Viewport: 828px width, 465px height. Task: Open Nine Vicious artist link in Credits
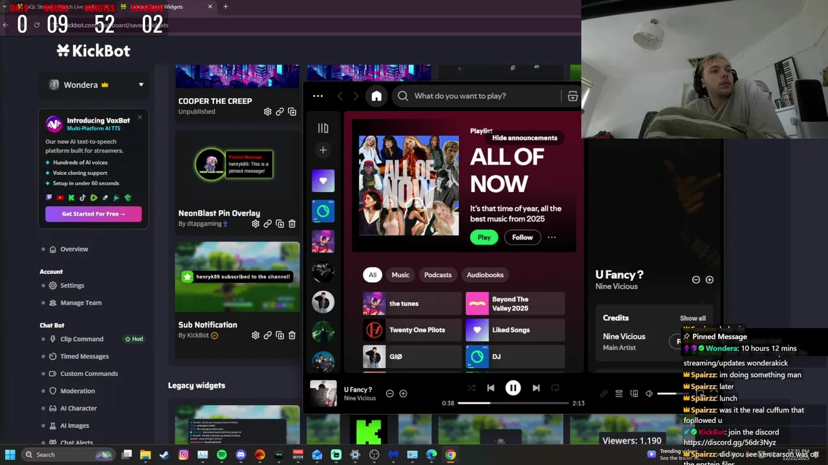point(624,336)
